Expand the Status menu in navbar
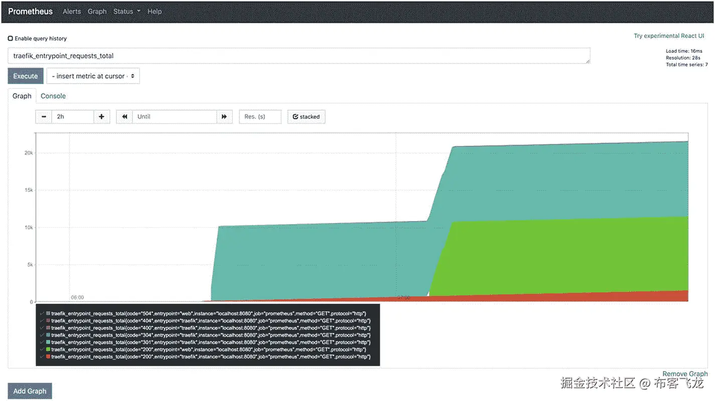Image resolution: width=715 pixels, height=401 pixels. pos(126,12)
